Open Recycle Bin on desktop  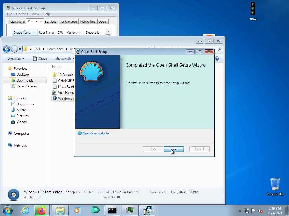point(275,187)
